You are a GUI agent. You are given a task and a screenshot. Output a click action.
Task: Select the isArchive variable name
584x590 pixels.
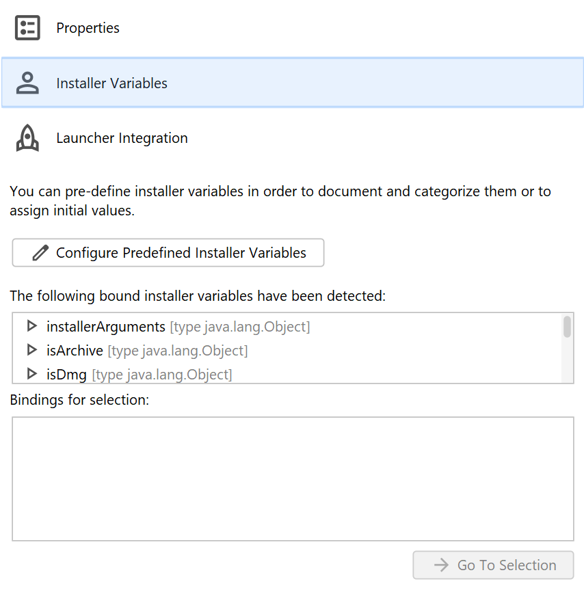(x=75, y=351)
